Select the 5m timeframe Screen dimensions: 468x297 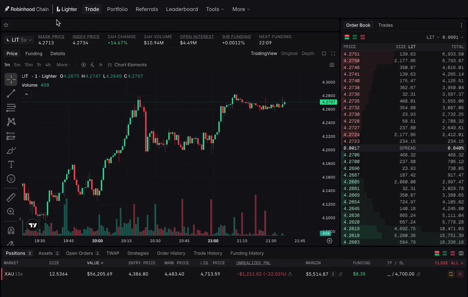pyautogui.click(x=17, y=65)
